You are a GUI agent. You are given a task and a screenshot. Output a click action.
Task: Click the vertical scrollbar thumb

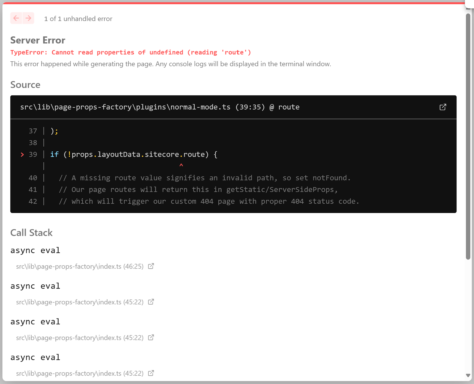click(x=468, y=136)
